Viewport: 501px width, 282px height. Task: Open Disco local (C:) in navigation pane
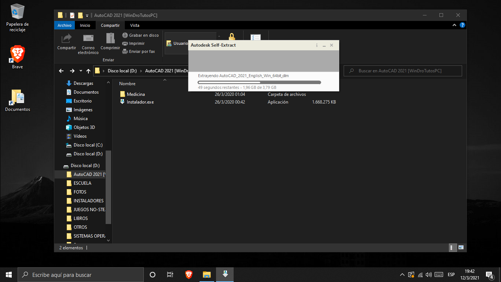(x=88, y=145)
